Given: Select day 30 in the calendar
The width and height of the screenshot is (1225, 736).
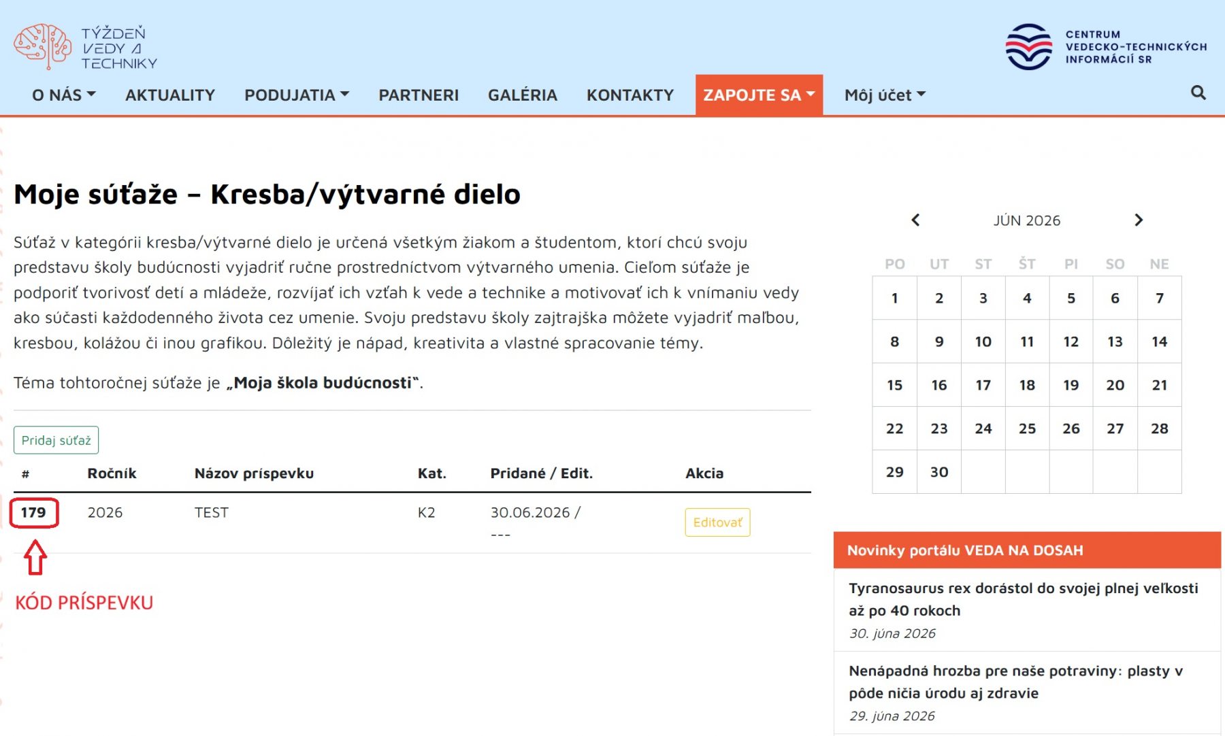Looking at the screenshot, I should (939, 472).
